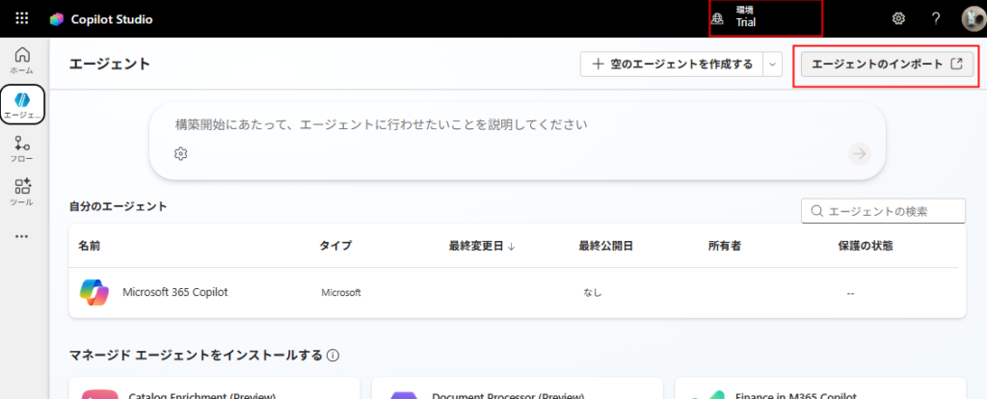
Task: Click the 名前 column header
Action: point(89,246)
